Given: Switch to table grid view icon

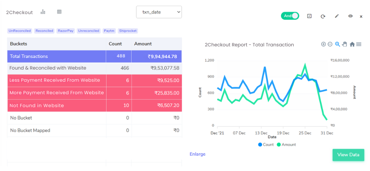Looking at the screenshot, I should click(x=59, y=11).
